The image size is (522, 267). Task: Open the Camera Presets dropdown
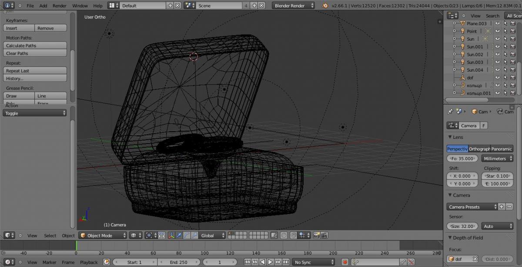472,207
